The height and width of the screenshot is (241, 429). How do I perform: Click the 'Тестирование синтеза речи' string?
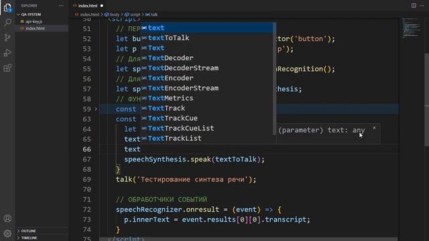193,179
